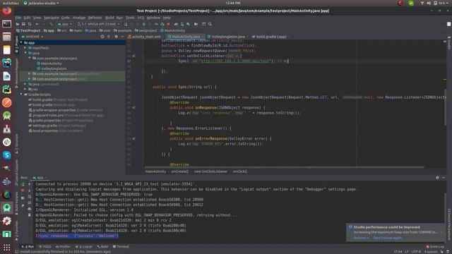The image size is (452, 254).
Task: Toggle Device File Explorer on right strip
Action: tap(449, 224)
